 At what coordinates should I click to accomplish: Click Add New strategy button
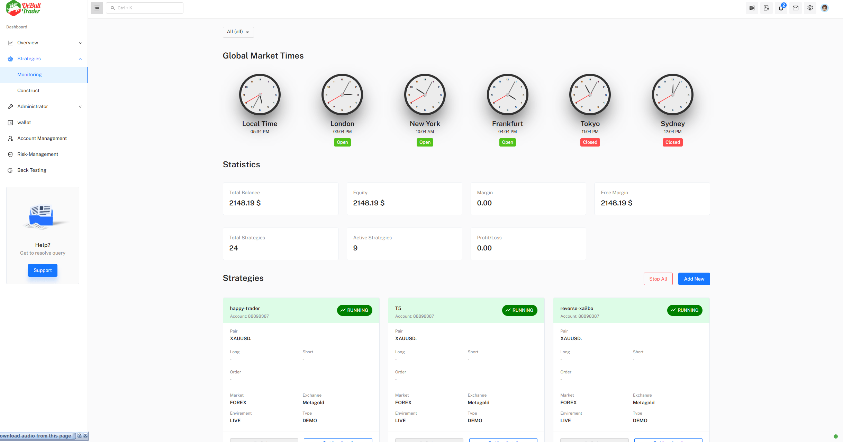pos(694,279)
